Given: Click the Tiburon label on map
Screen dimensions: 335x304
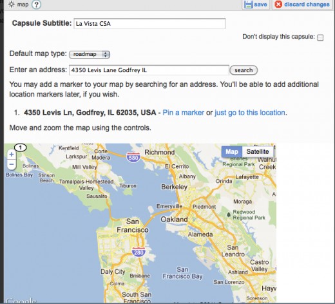Looking at the screenshot, I should 128,185.
